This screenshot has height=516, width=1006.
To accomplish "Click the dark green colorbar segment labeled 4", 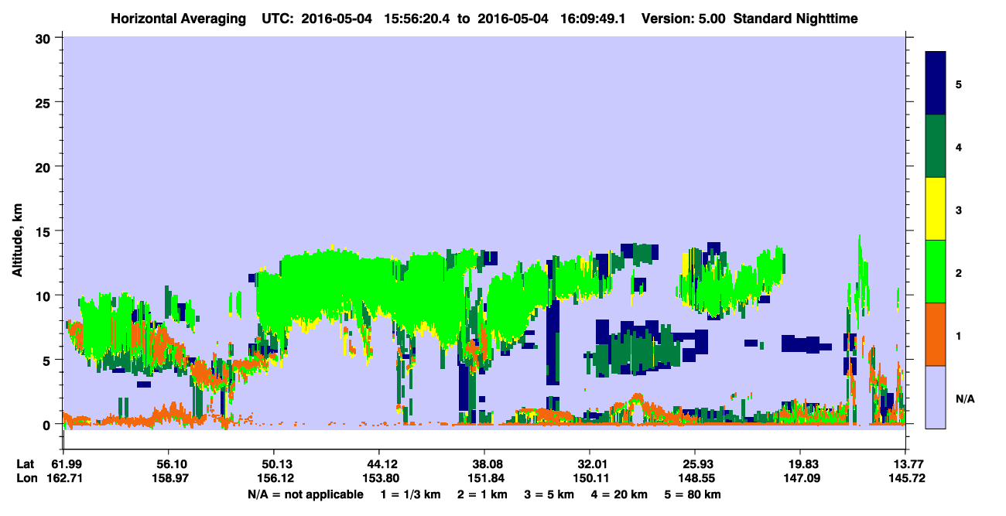I will [936, 146].
